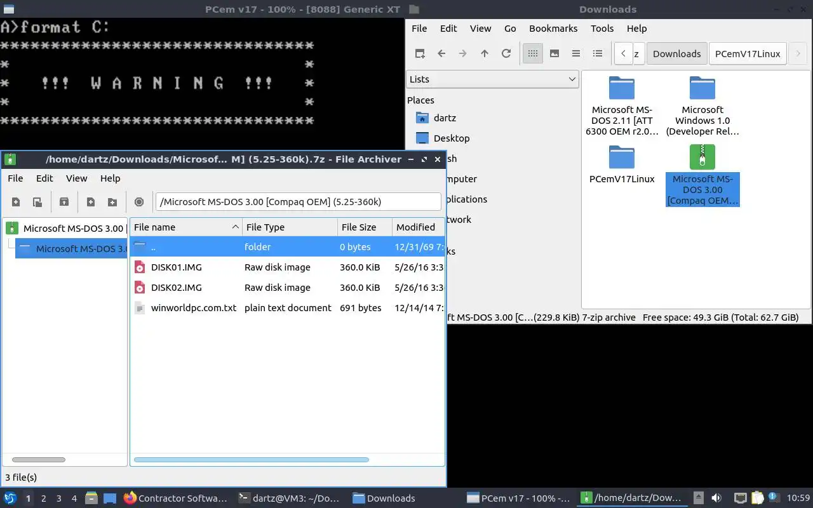Select Microsoft MS-DOS 2.11 folder icon
The width and height of the screenshot is (813, 508).
(622, 107)
